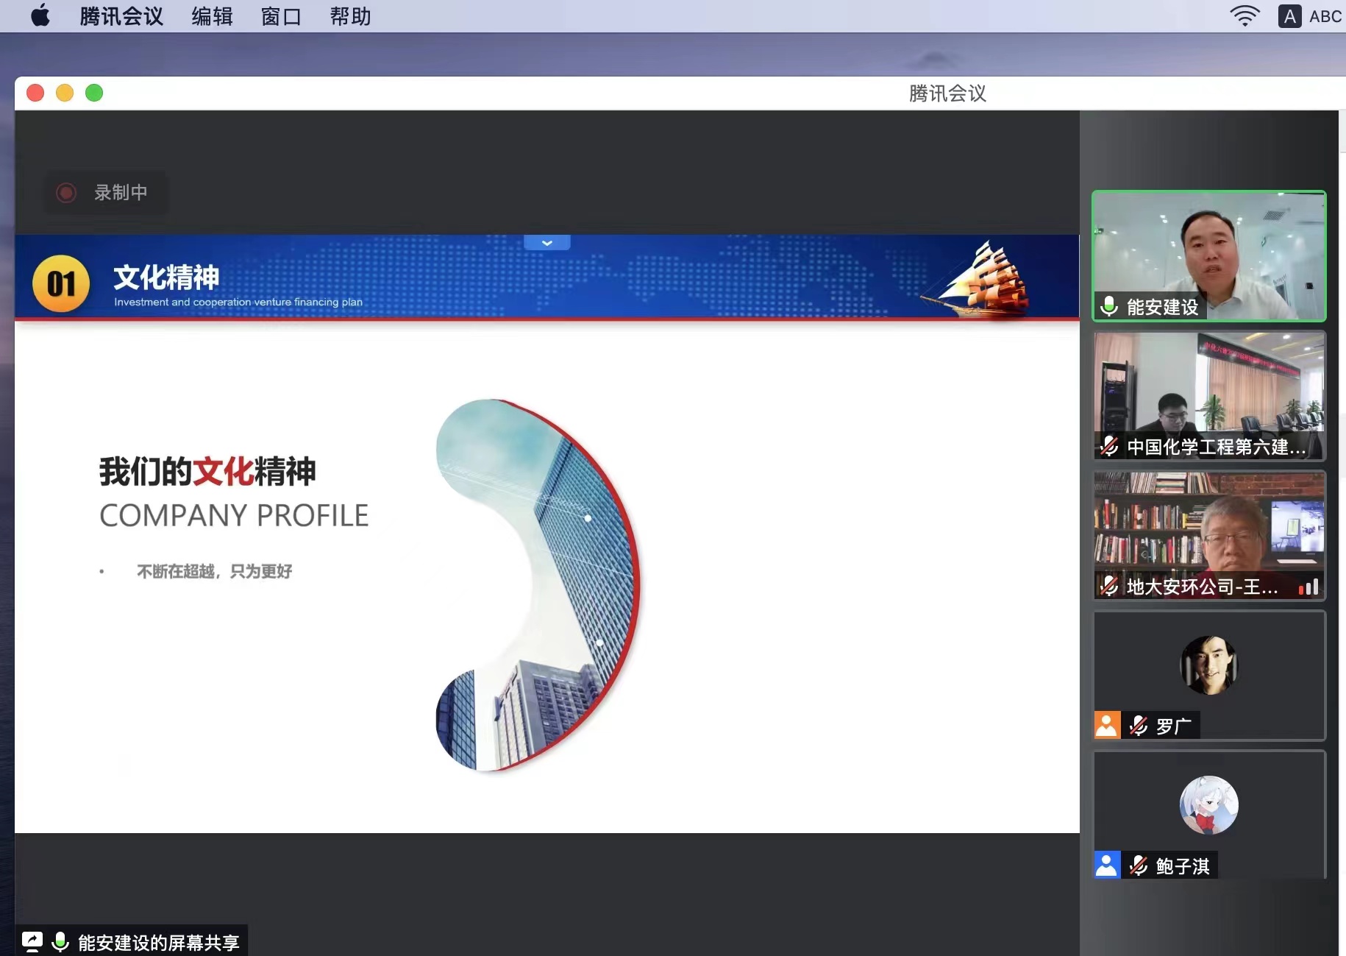This screenshot has height=956, width=1346.
Task: Click signal strength bars on 地大安环公司 tile
Action: pos(1308,587)
